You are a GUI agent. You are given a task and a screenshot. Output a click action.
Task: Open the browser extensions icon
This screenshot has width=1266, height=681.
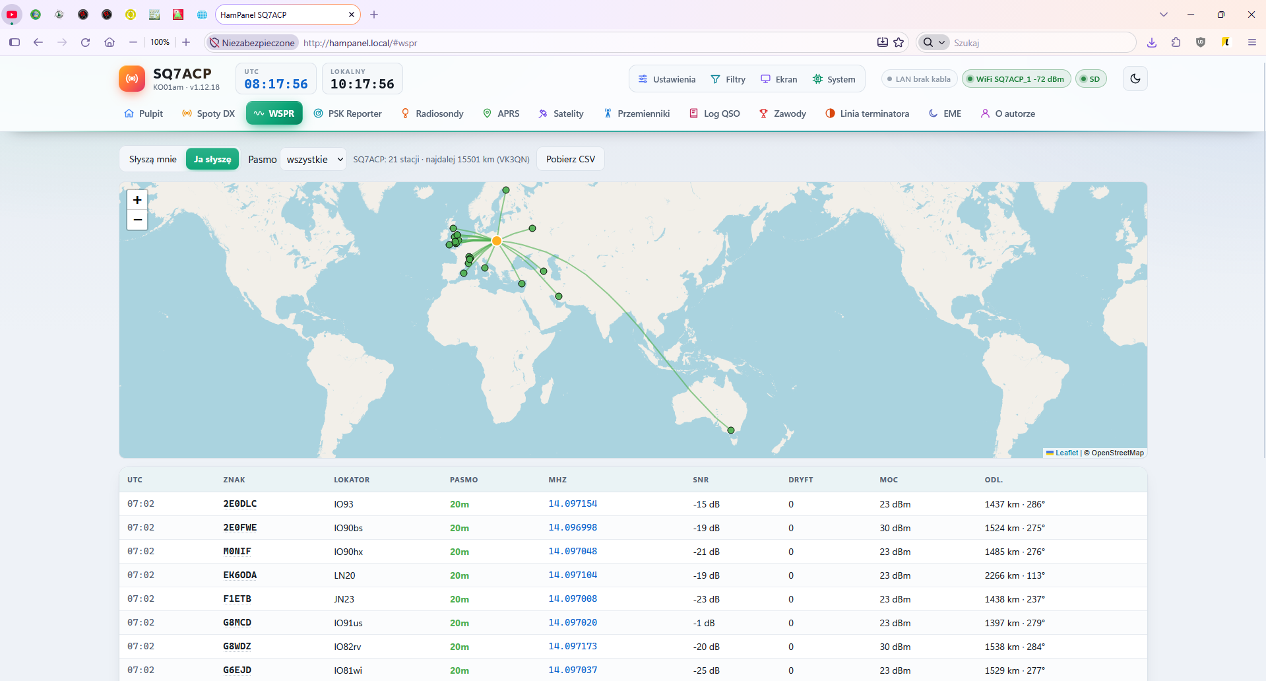click(x=1176, y=42)
